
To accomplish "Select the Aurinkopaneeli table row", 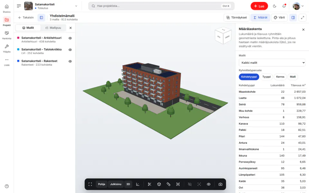I will point(272,168).
